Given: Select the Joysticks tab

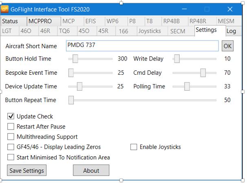Looking at the screenshot, I should (150, 31).
